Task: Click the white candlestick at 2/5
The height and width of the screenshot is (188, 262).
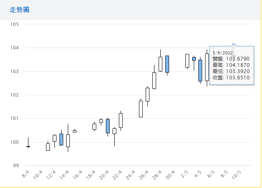Action: (x=187, y=61)
